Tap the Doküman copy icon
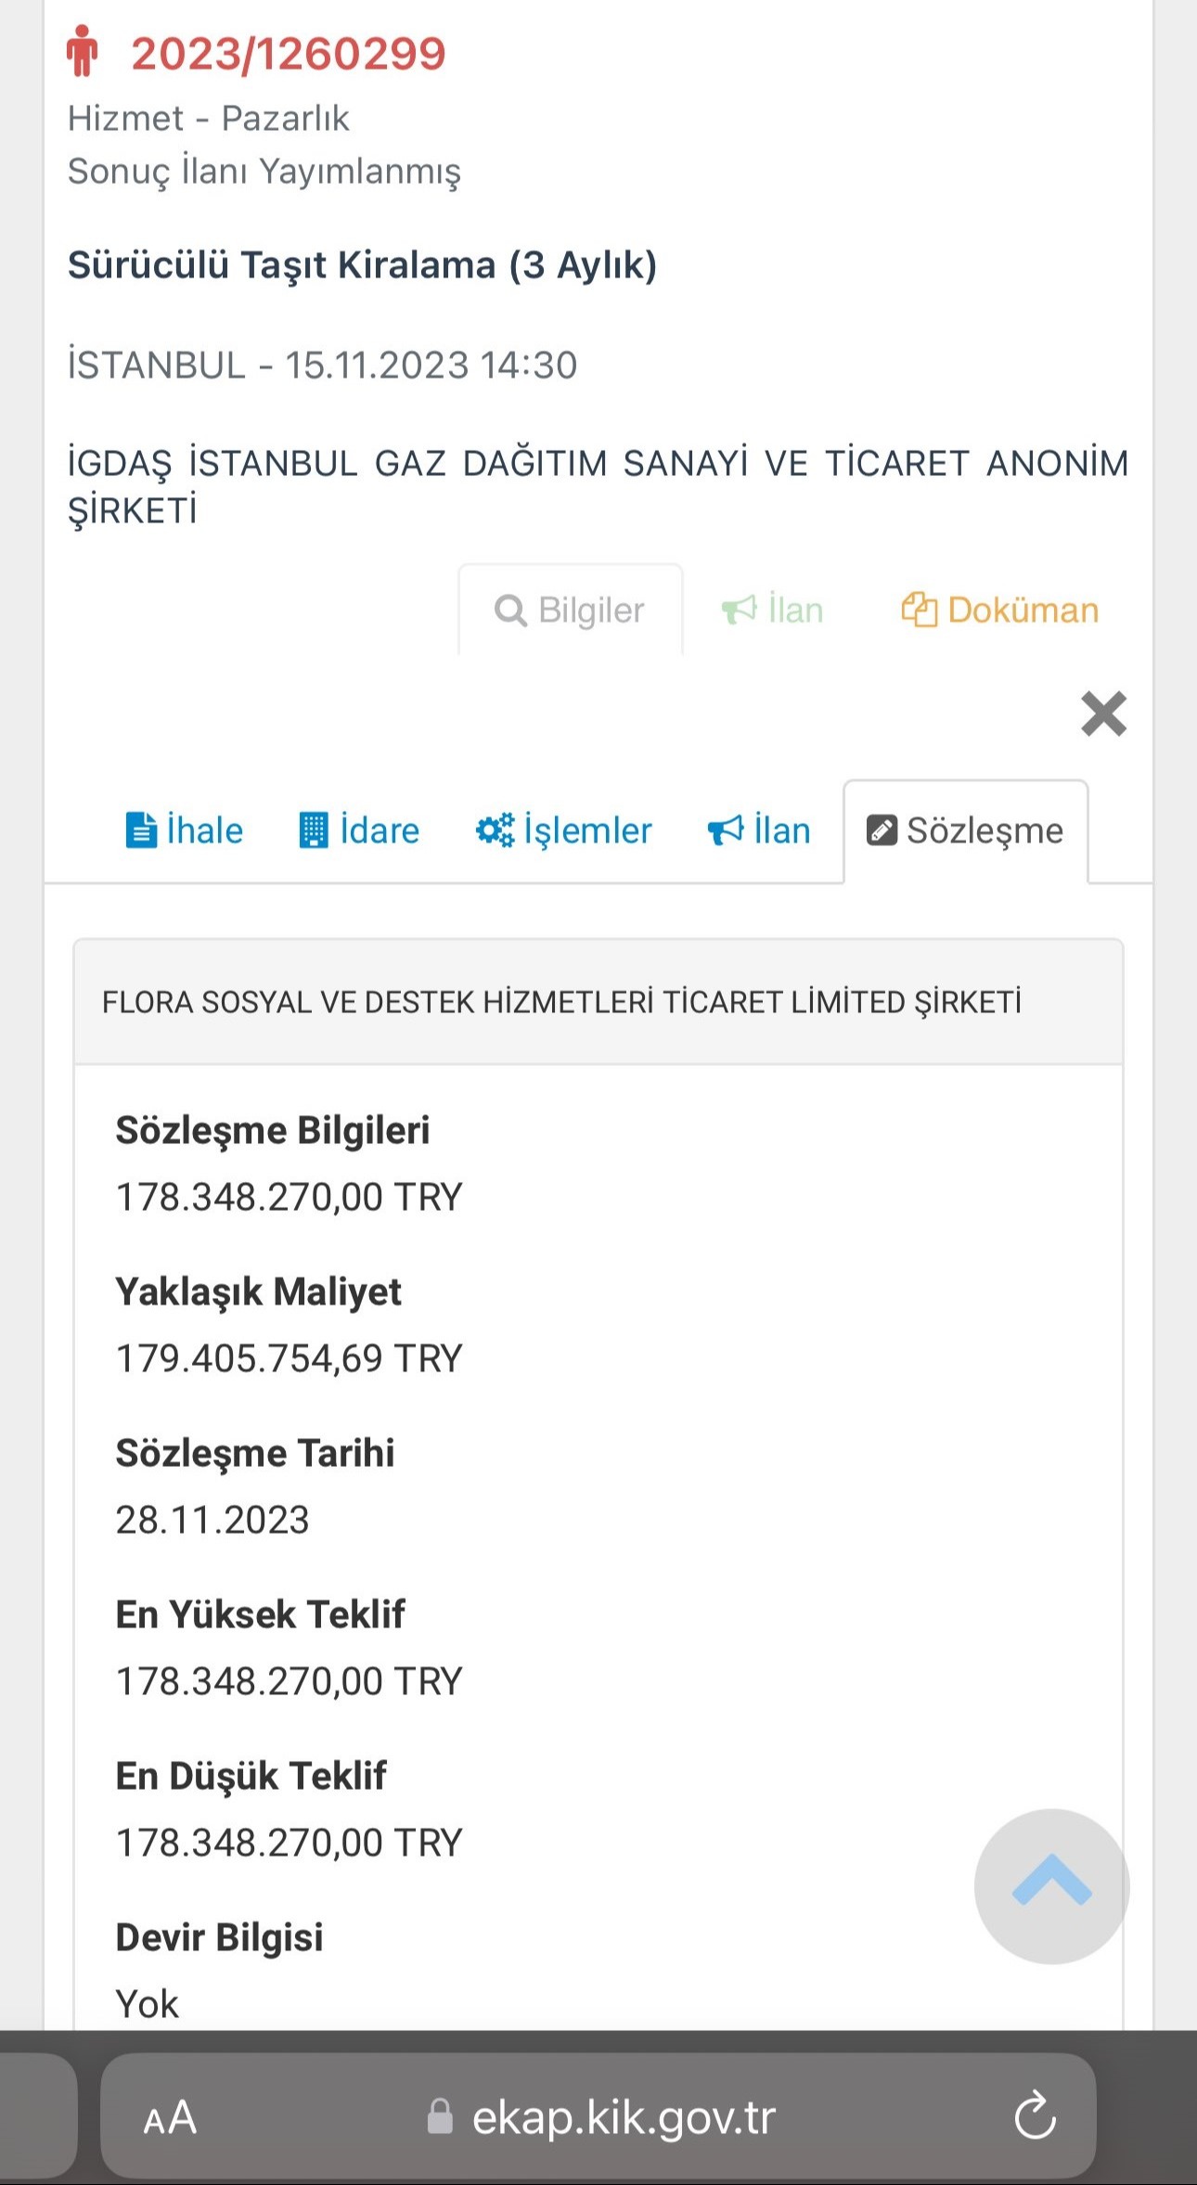The width and height of the screenshot is (1197, 2185). tap(919, 611)
